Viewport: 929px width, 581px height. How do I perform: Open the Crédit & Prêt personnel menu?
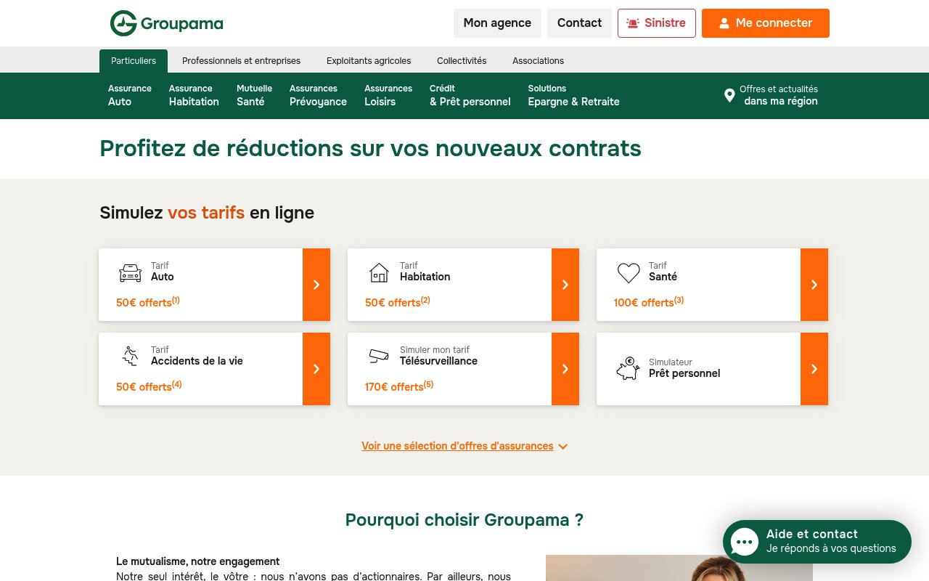(x=470, y=95)
